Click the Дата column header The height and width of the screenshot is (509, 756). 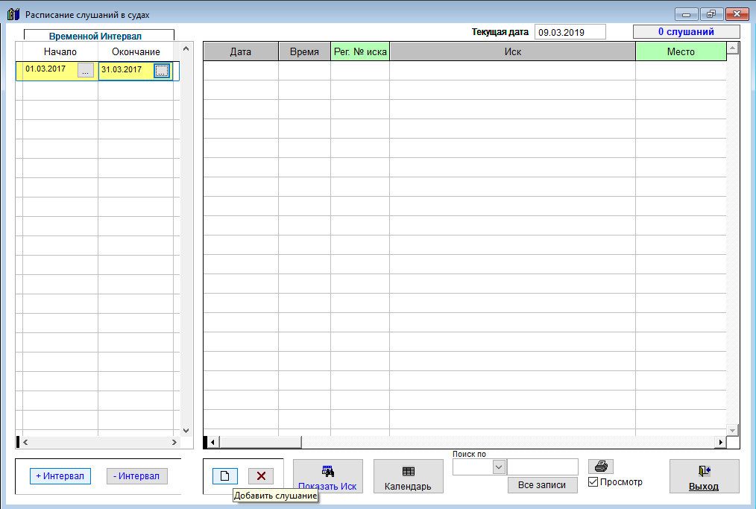[x=241, y=51]
